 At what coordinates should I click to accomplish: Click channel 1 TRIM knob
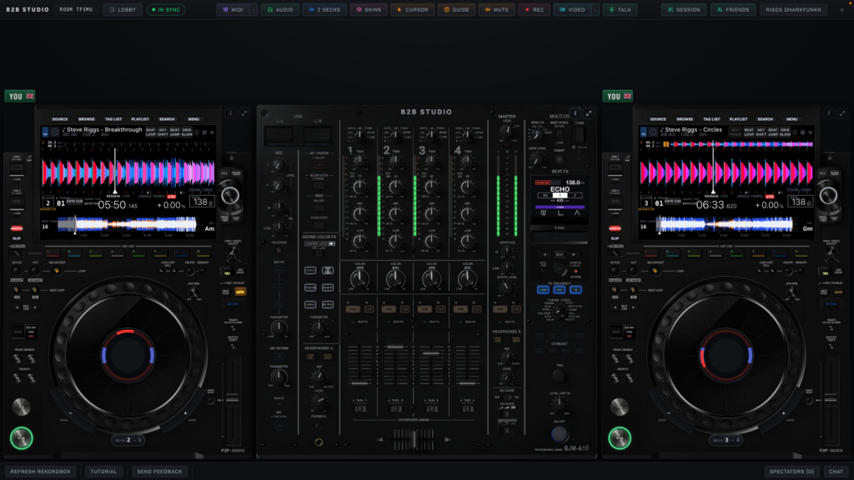click(x=359, y=161)
